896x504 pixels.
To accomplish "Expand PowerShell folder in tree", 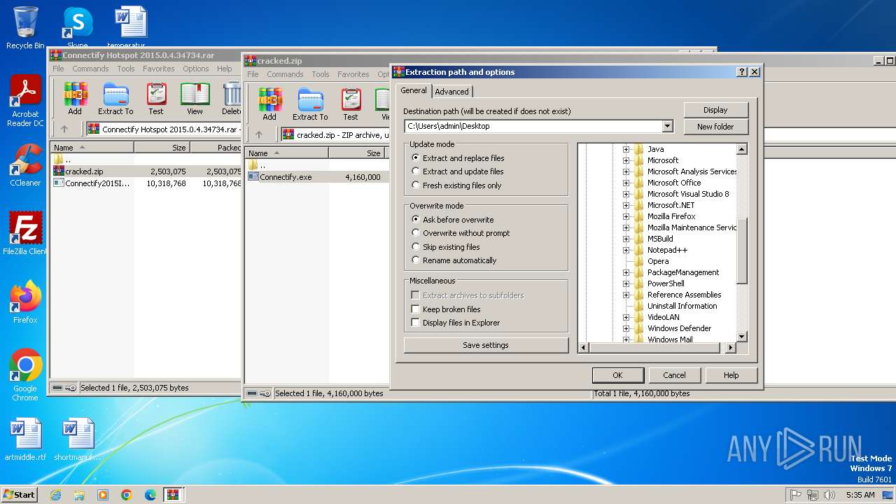I will [x=626, y=283].
